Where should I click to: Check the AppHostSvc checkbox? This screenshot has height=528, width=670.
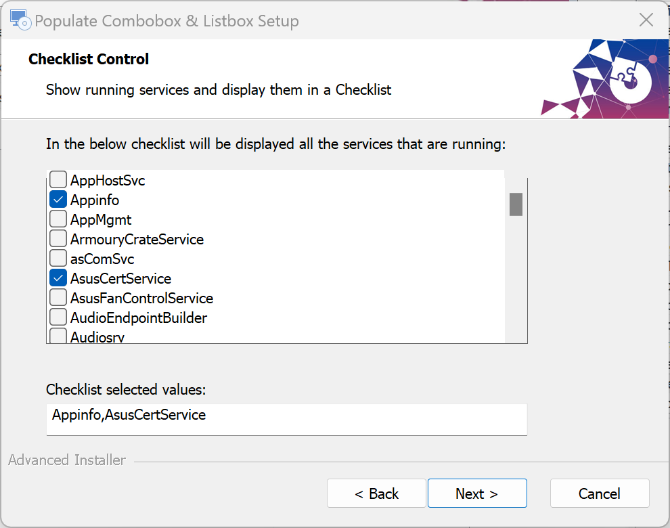point(58,180)
